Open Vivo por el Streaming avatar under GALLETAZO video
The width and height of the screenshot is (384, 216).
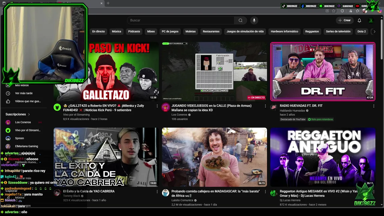point(57,107)
